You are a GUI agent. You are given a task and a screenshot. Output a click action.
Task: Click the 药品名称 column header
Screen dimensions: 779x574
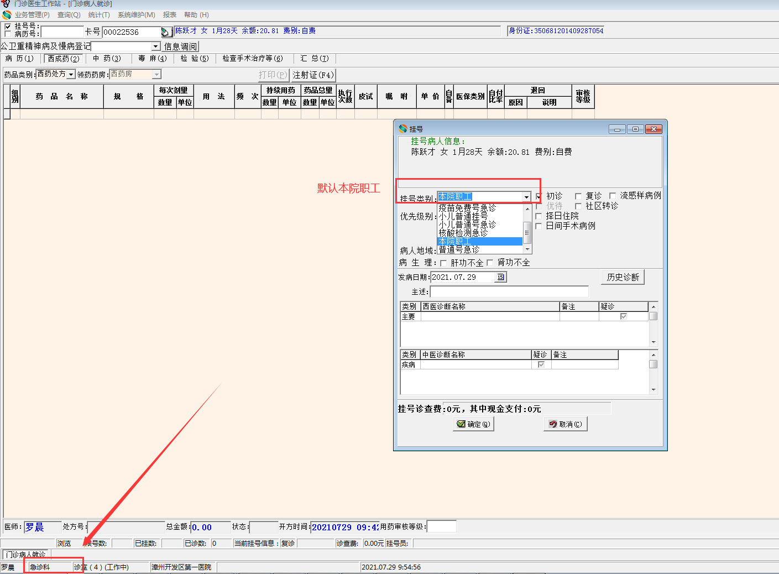click(62, 96)
